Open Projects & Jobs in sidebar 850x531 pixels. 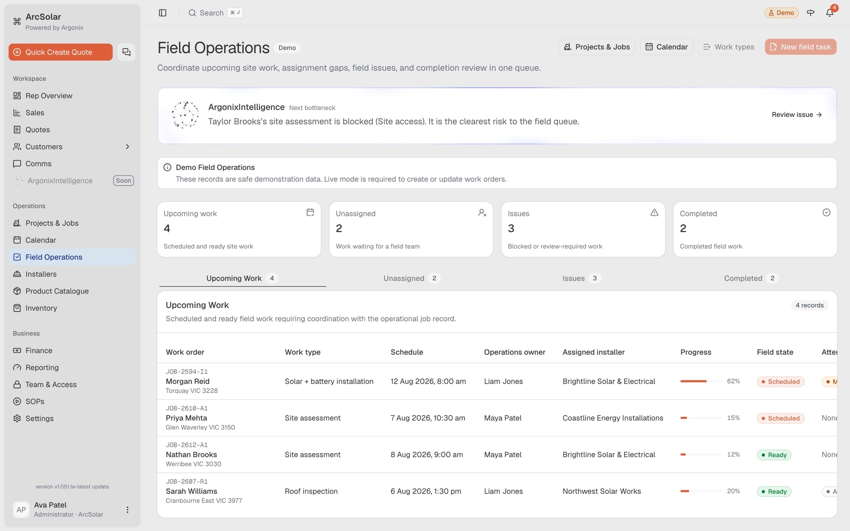click(72, 223)
